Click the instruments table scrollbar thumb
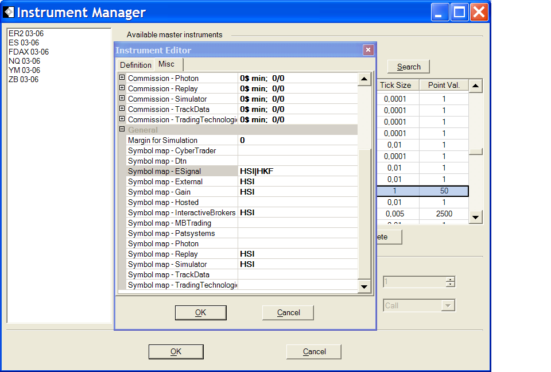The height and width of the screenshot is (372, 551). tap(475, 152)
